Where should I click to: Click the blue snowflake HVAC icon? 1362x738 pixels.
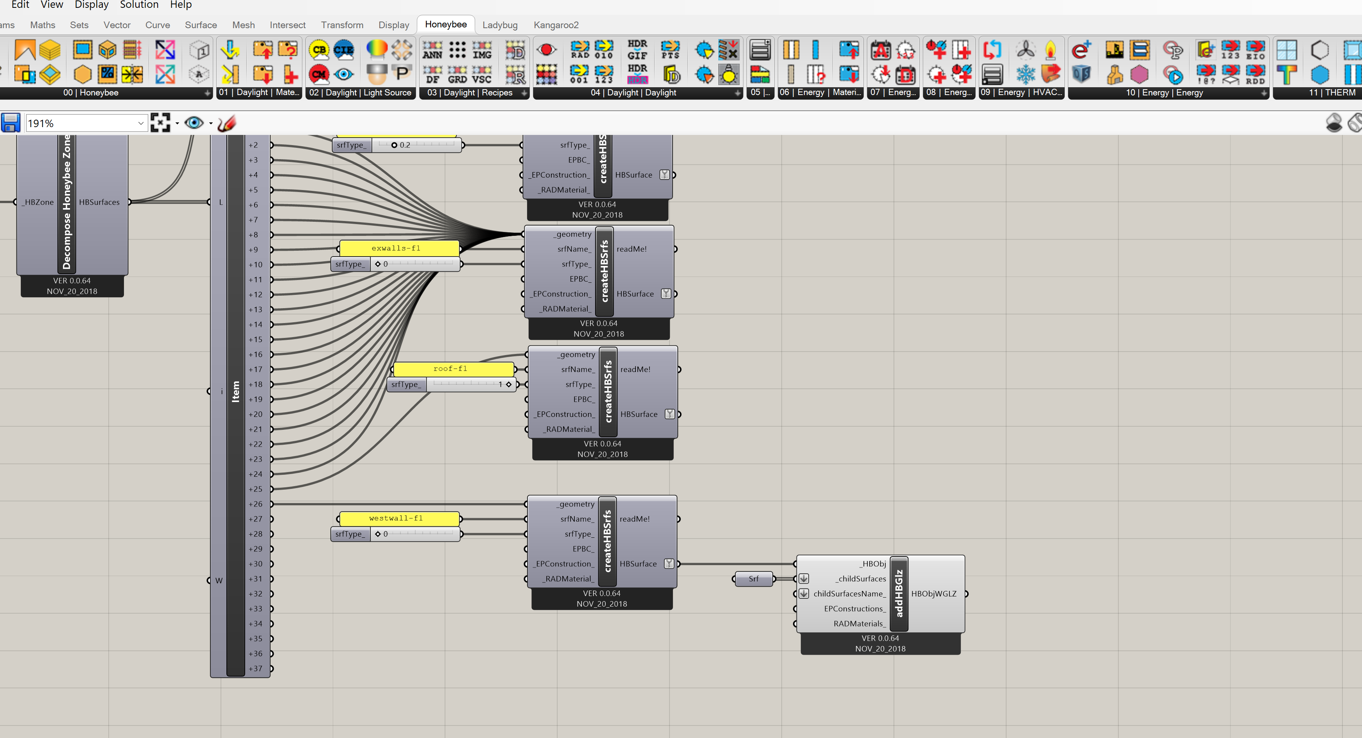(x=1026, y=75)
